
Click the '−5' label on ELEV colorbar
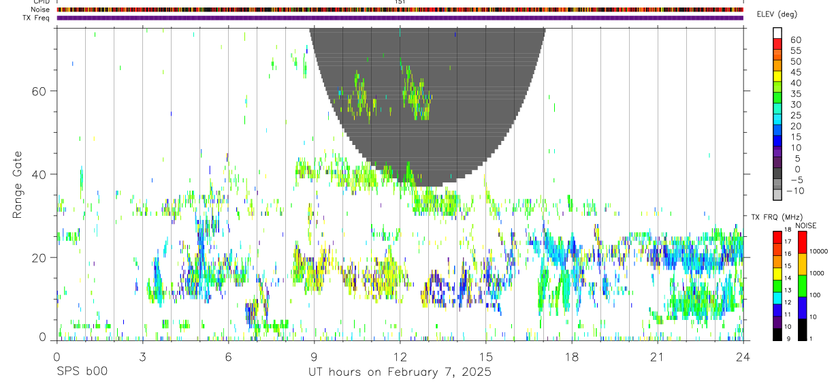796,180
